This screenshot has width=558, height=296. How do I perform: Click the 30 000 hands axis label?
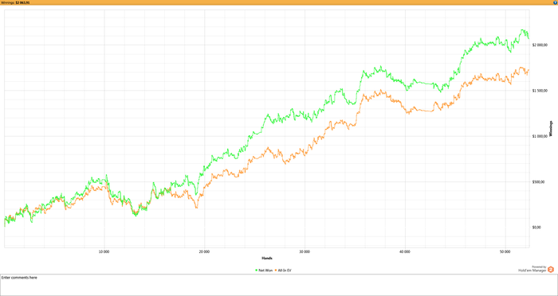305,251
